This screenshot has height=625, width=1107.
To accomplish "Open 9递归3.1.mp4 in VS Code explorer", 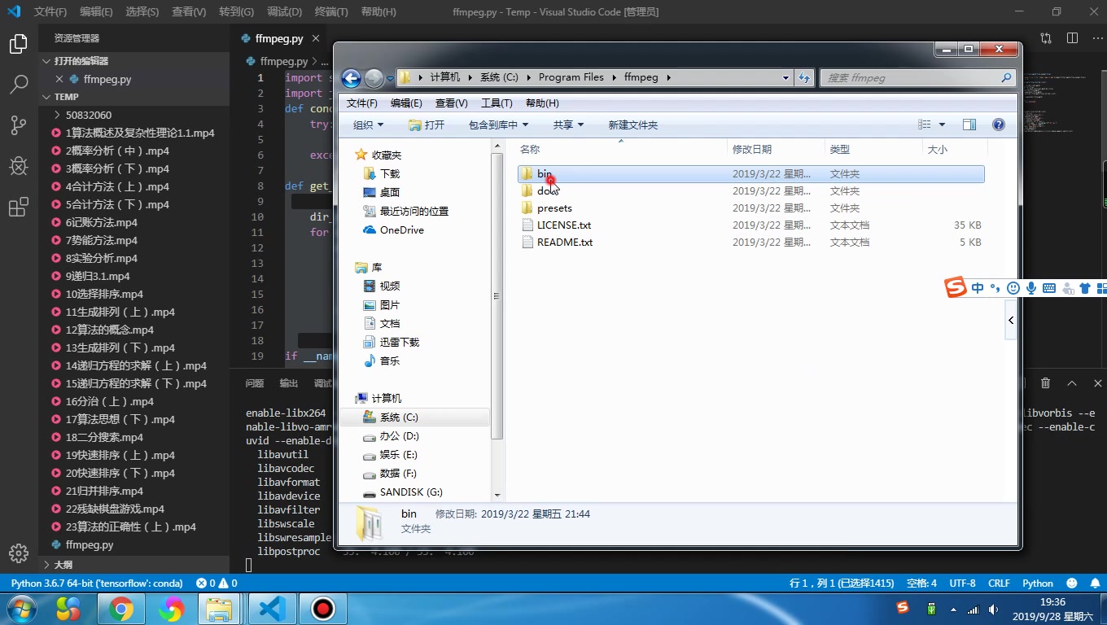I will click(x=98, y=277).
